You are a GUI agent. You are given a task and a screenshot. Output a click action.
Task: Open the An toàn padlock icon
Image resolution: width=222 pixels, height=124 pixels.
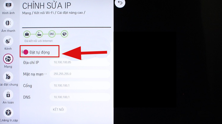coord(8,95)
